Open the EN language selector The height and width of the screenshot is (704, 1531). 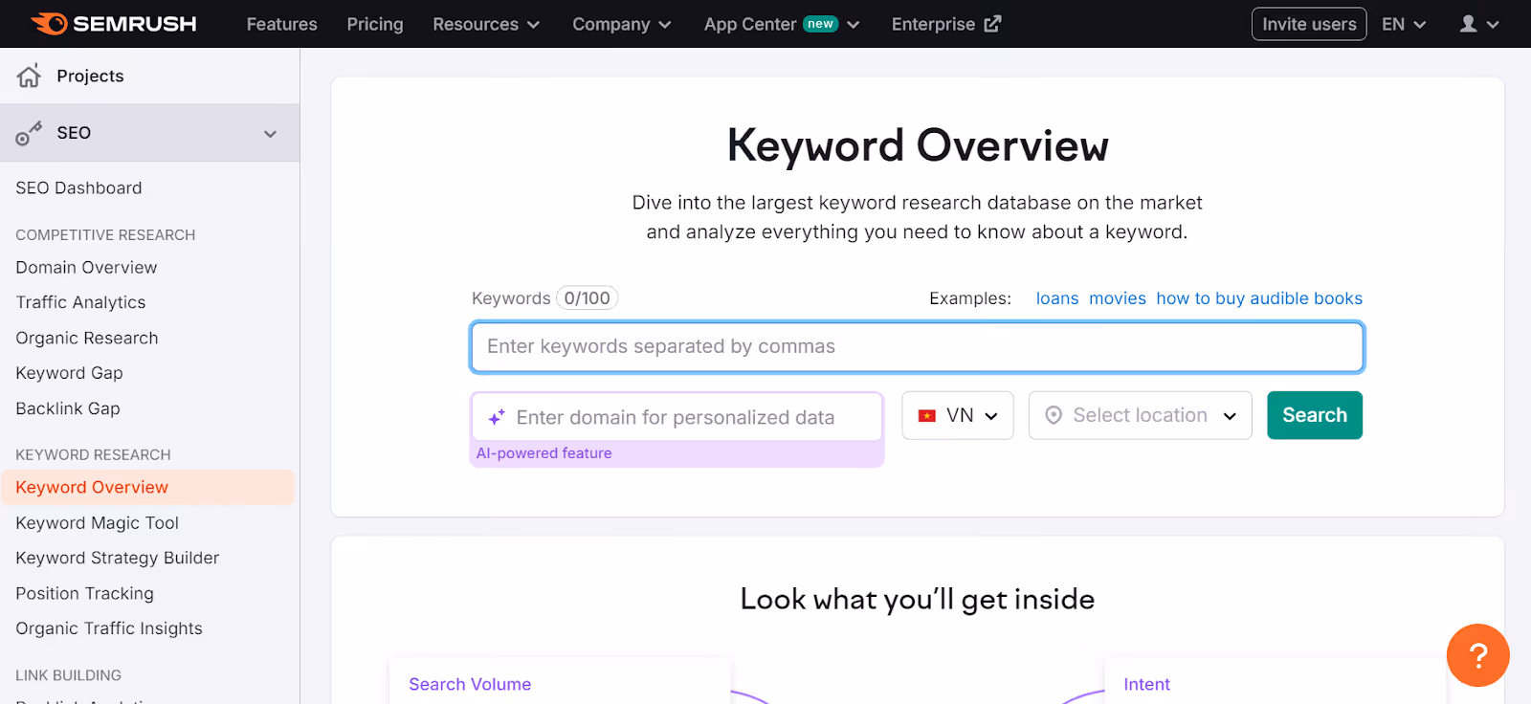pyautogui.click(x=1404, y=24)
